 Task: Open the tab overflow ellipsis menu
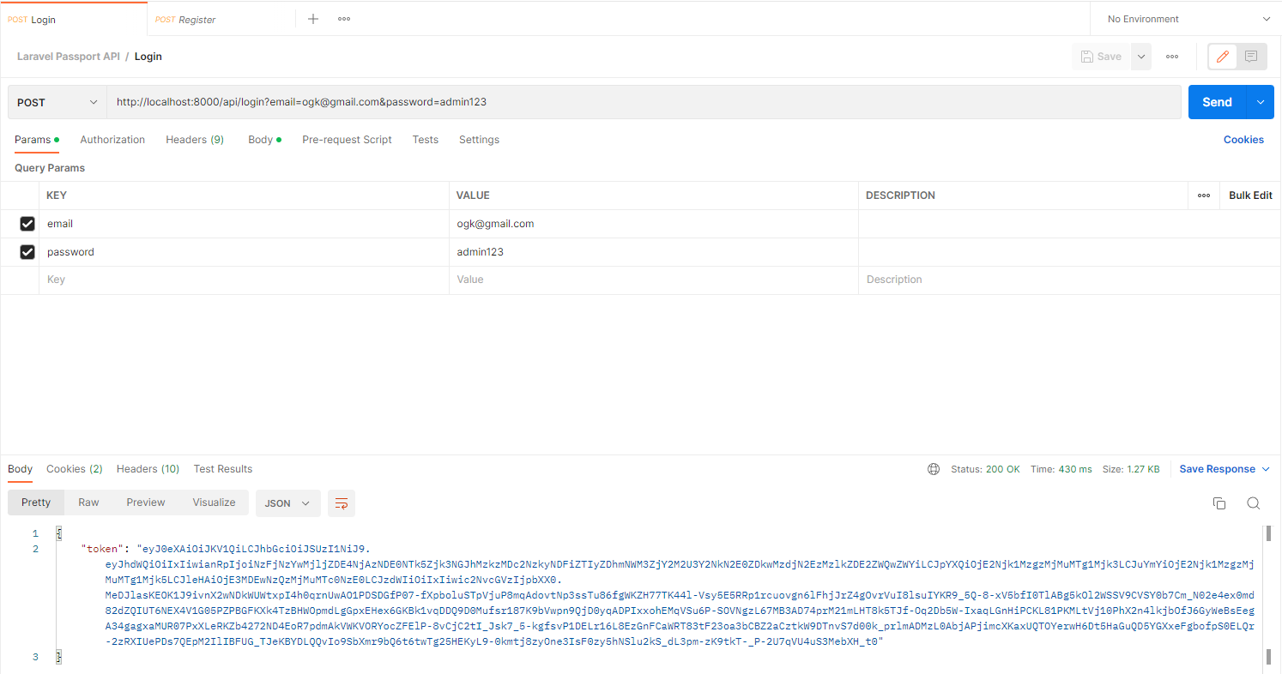(343, 18)
